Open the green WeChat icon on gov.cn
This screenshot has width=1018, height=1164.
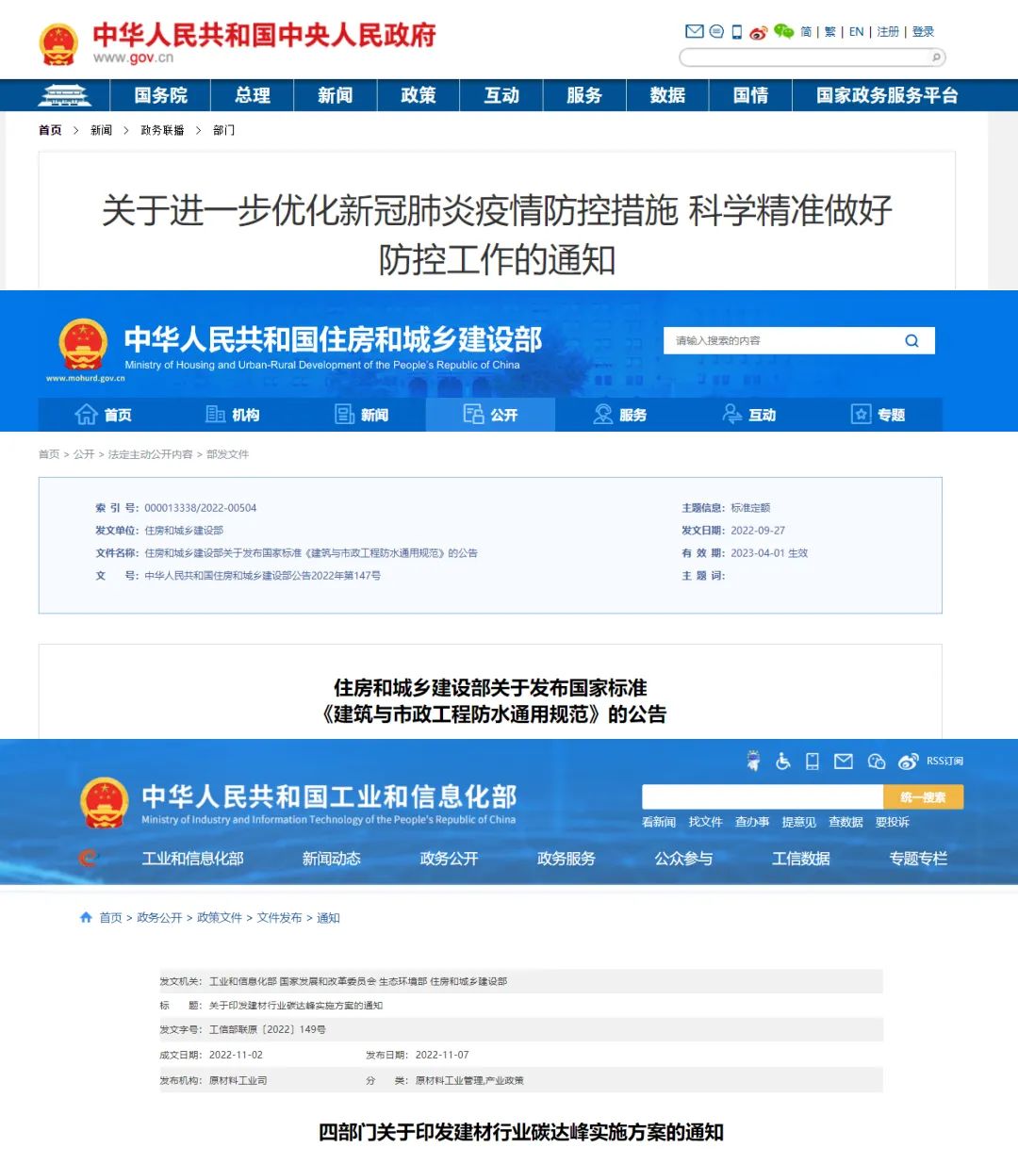click(783, 31)
